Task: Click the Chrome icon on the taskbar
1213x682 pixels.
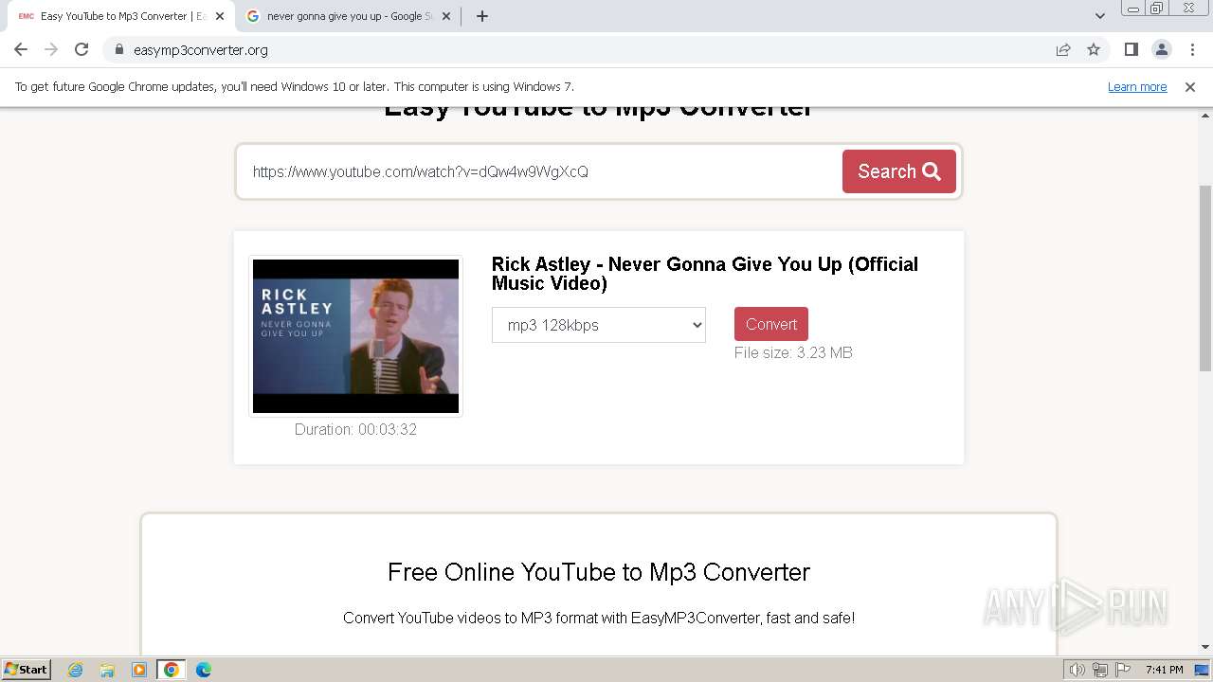Action: point(172,670)
